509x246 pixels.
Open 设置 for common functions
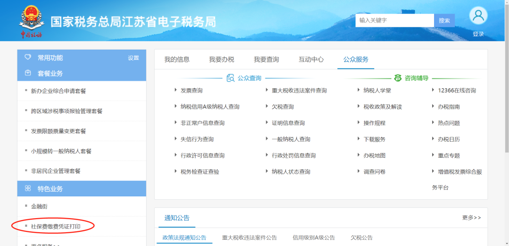tap(133, 58)
